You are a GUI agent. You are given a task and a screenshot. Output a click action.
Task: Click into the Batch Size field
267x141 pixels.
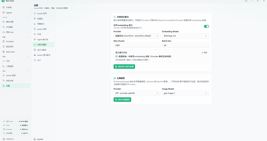coord(185,45)
